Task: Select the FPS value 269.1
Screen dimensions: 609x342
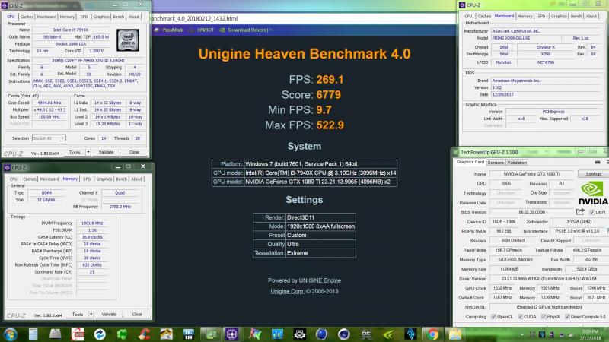Action: [330, 80]
